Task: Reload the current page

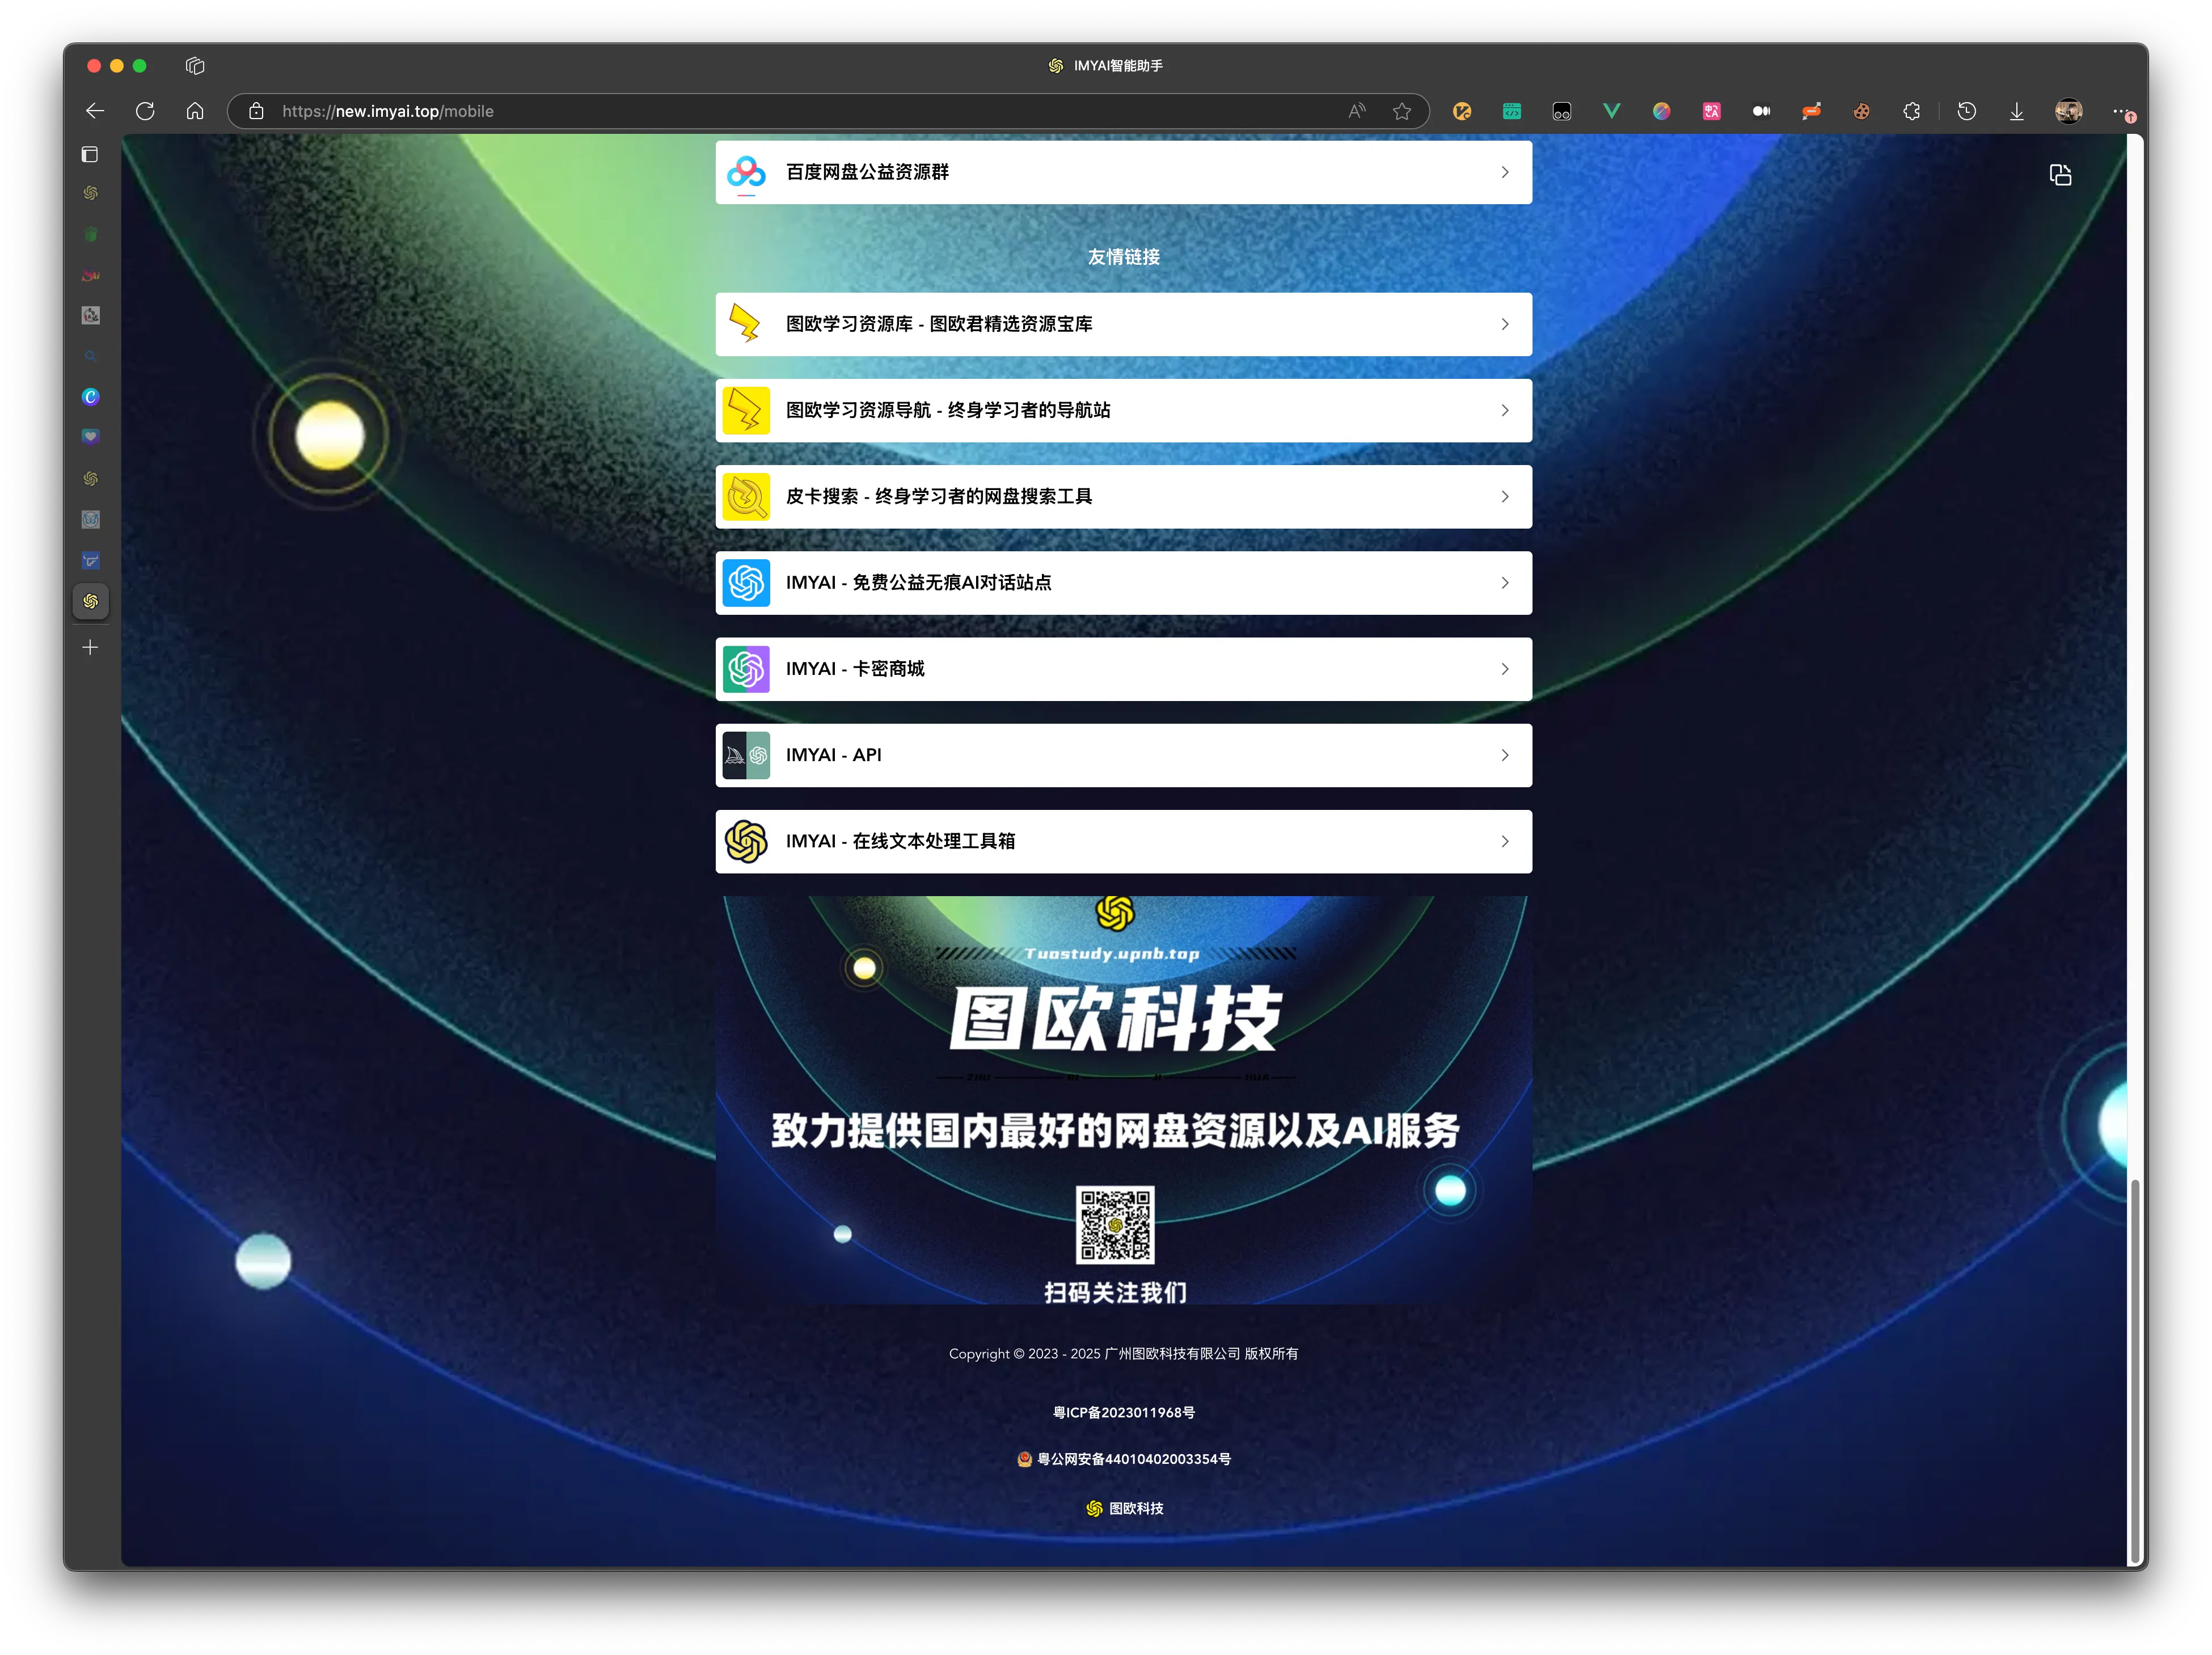Action: point(145,111)
